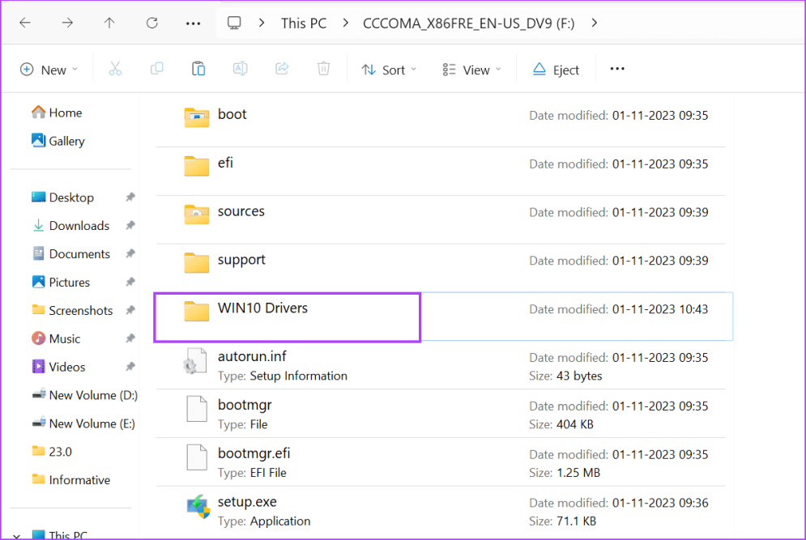Expand the chevron after the drive name

pos(595,23)
